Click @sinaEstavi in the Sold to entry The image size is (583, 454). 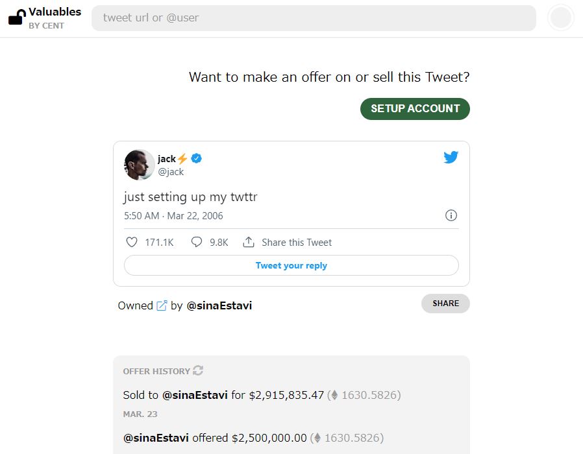pos(195,394)
